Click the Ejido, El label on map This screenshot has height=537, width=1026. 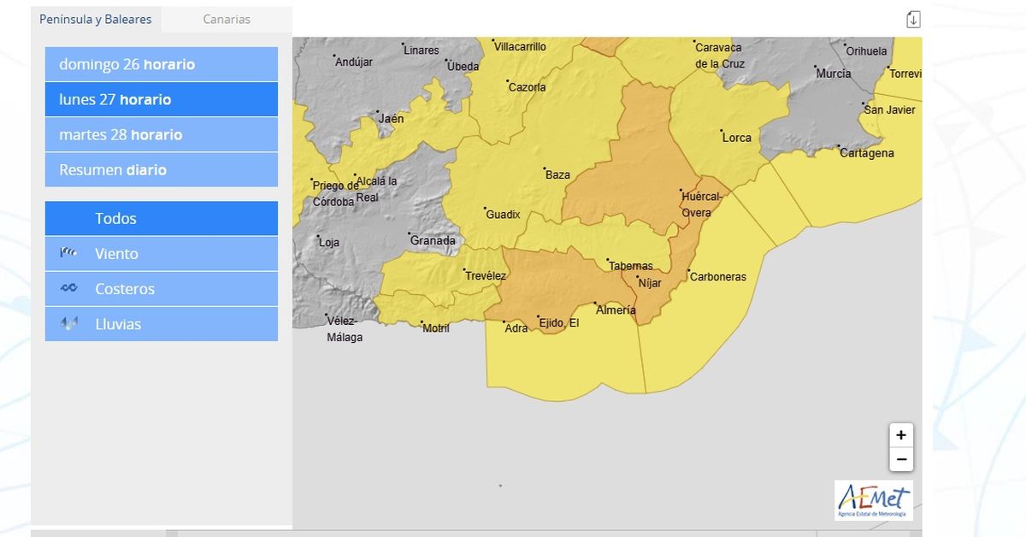(558, 323)
